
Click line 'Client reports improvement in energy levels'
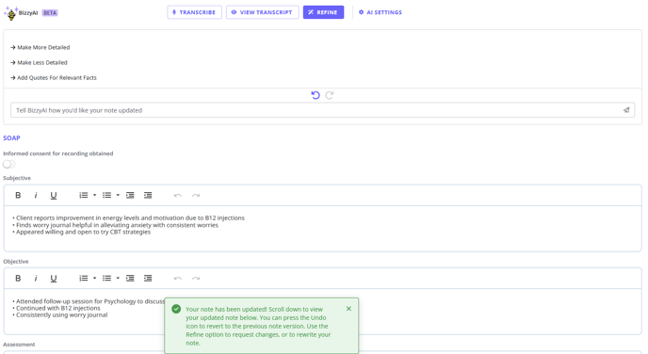(x=128, y=217)
